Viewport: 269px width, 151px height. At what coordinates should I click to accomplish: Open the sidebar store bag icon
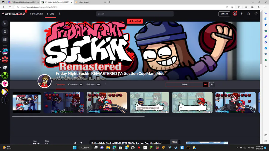5,31
